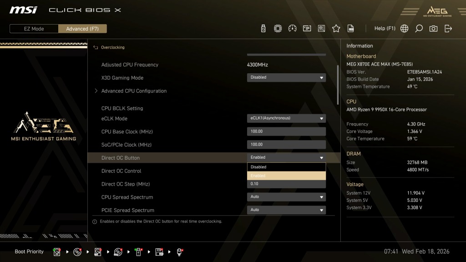Open the speedometer gauge icon
This screenshot has height=262, width=466.
pos(292,29)
